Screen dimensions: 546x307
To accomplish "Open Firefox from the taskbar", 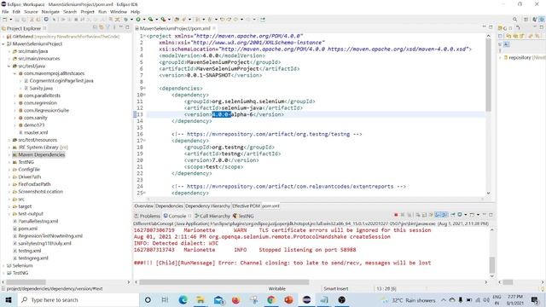I will (x=235, y=299).
